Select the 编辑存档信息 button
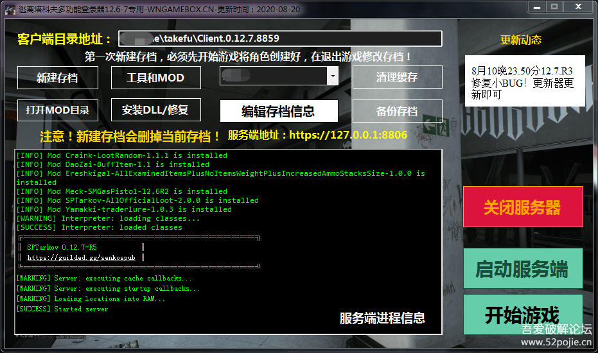598x353 pixels. 278,111
